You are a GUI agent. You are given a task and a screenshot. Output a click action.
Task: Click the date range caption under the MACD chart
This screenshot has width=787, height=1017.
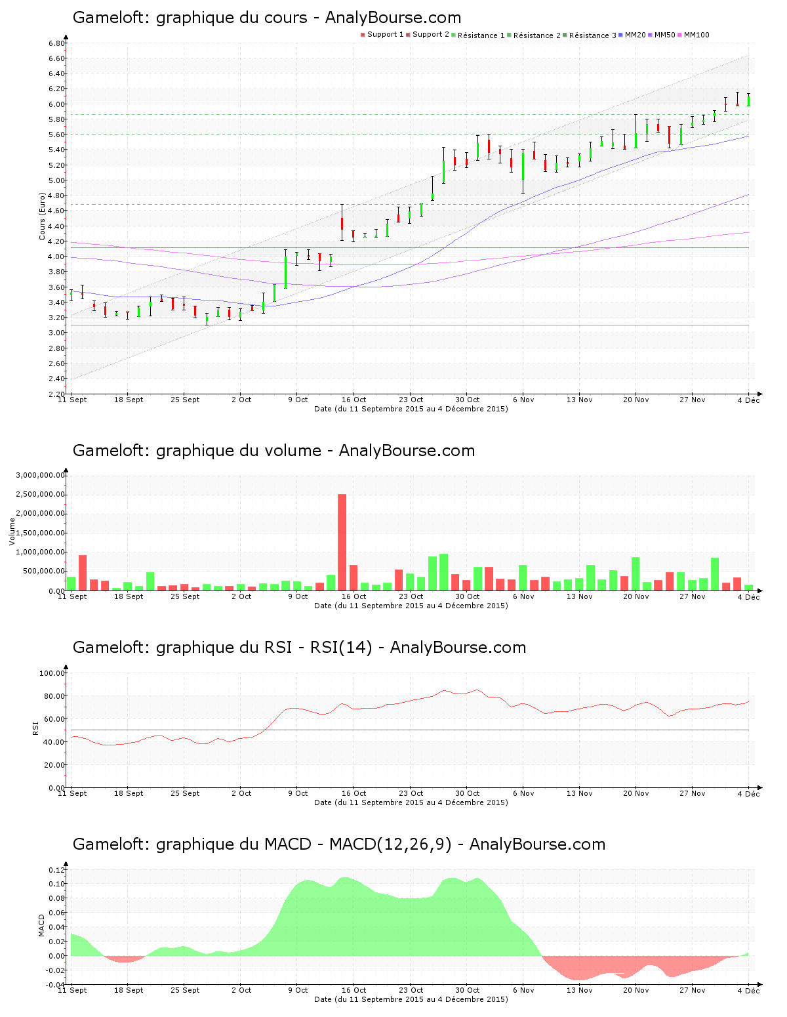[x=411, y=999]
